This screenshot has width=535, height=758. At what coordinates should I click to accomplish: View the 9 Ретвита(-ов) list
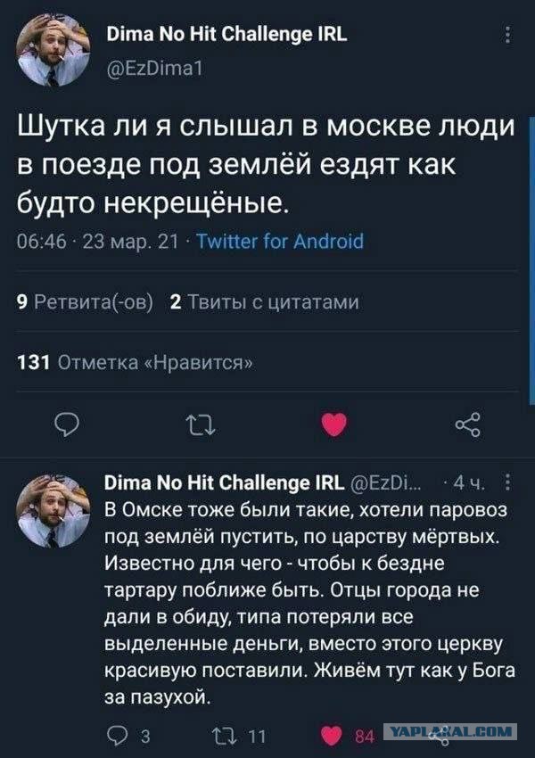tap(86, 302)
